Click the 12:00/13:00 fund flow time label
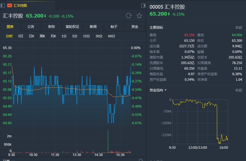This screenshot has width=246, height=161. (198, 148)
